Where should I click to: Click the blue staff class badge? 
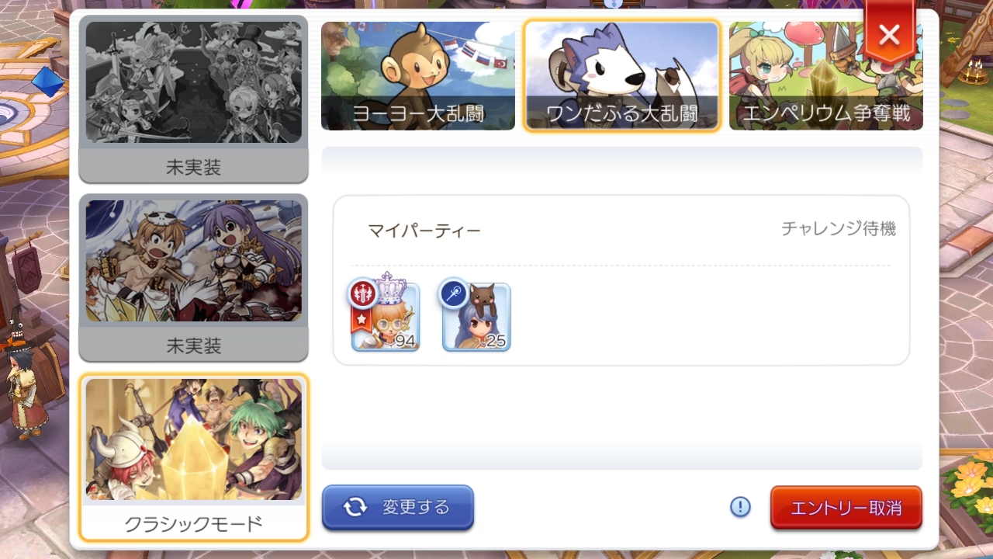coord(453,292)
